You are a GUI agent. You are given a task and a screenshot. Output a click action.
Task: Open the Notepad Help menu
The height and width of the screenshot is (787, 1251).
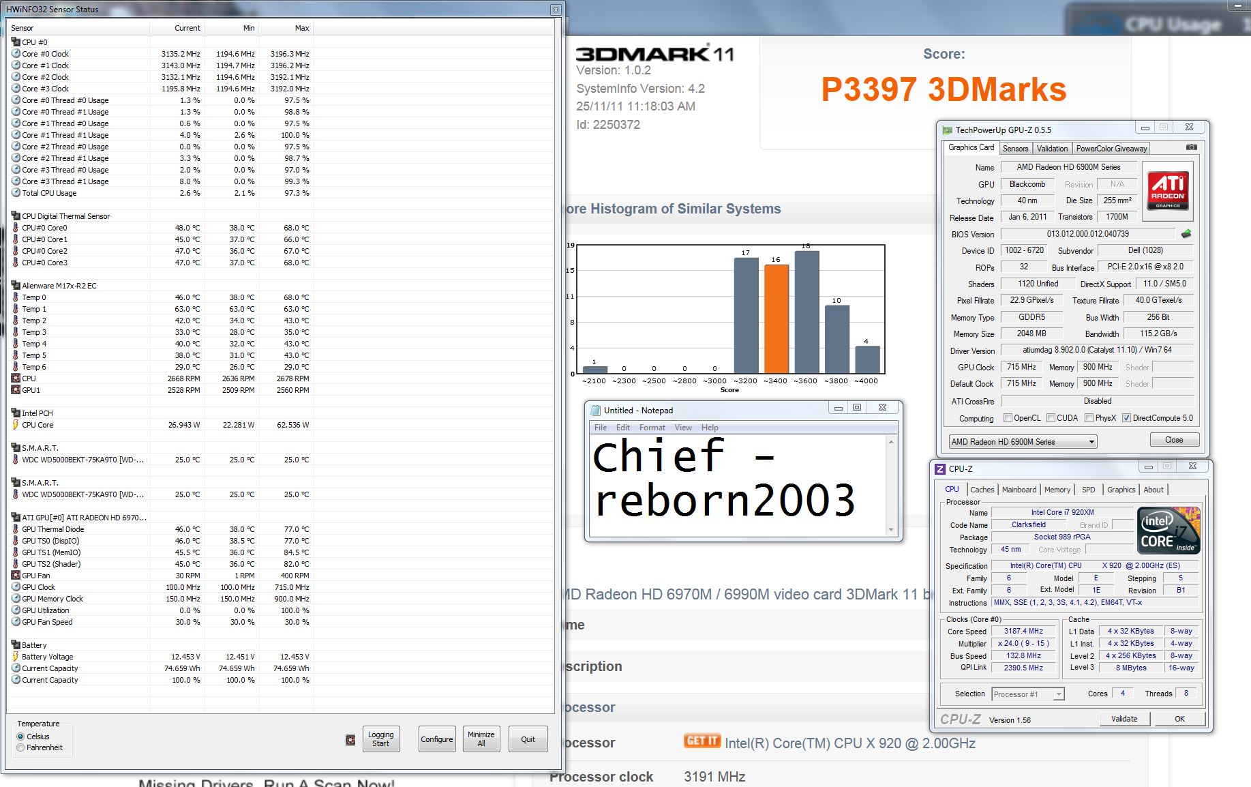(710, 428)
